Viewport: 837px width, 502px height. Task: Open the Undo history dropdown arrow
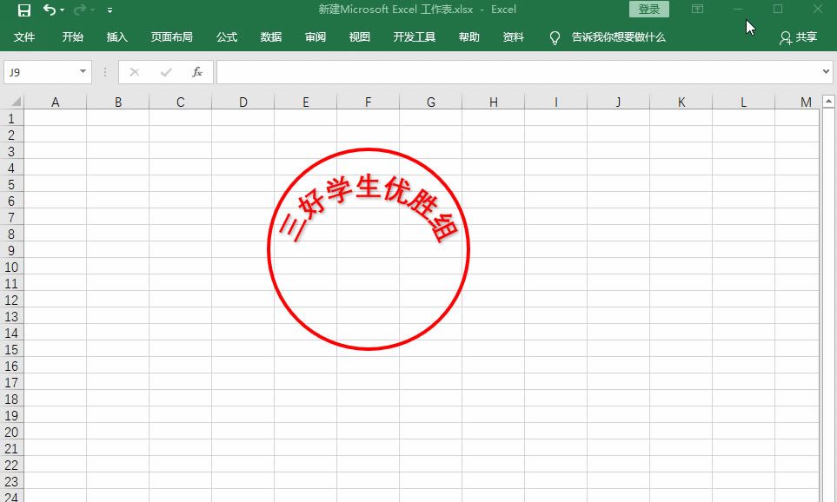(63, 10)
